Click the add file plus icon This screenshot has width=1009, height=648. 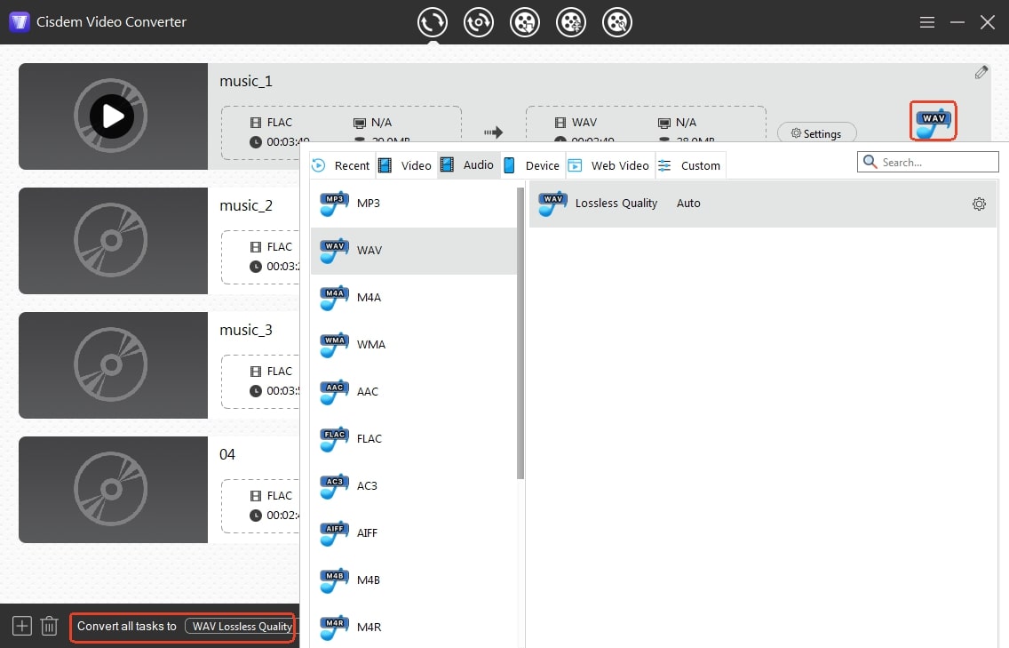pyautogui.click(x=22, y=626)
